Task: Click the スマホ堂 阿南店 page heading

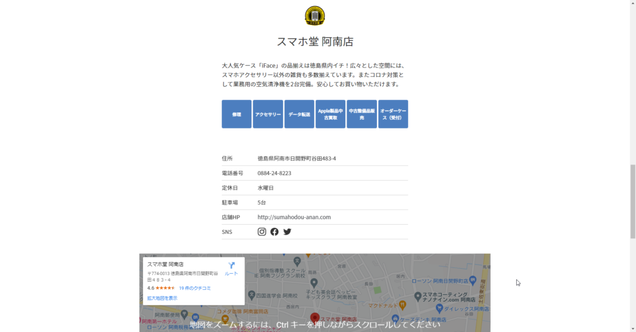Action: (x=315, y=42)
